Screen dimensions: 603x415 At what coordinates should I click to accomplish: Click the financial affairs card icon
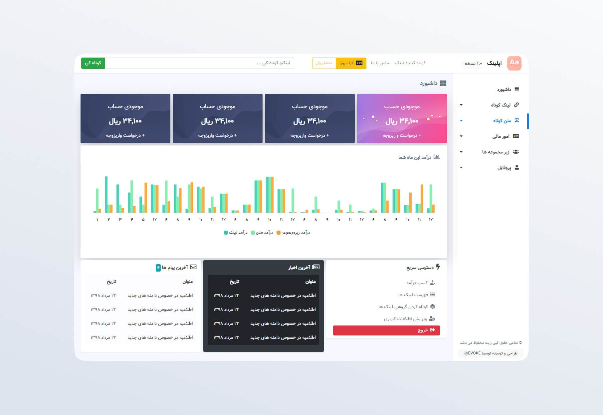tap(516, 136)
